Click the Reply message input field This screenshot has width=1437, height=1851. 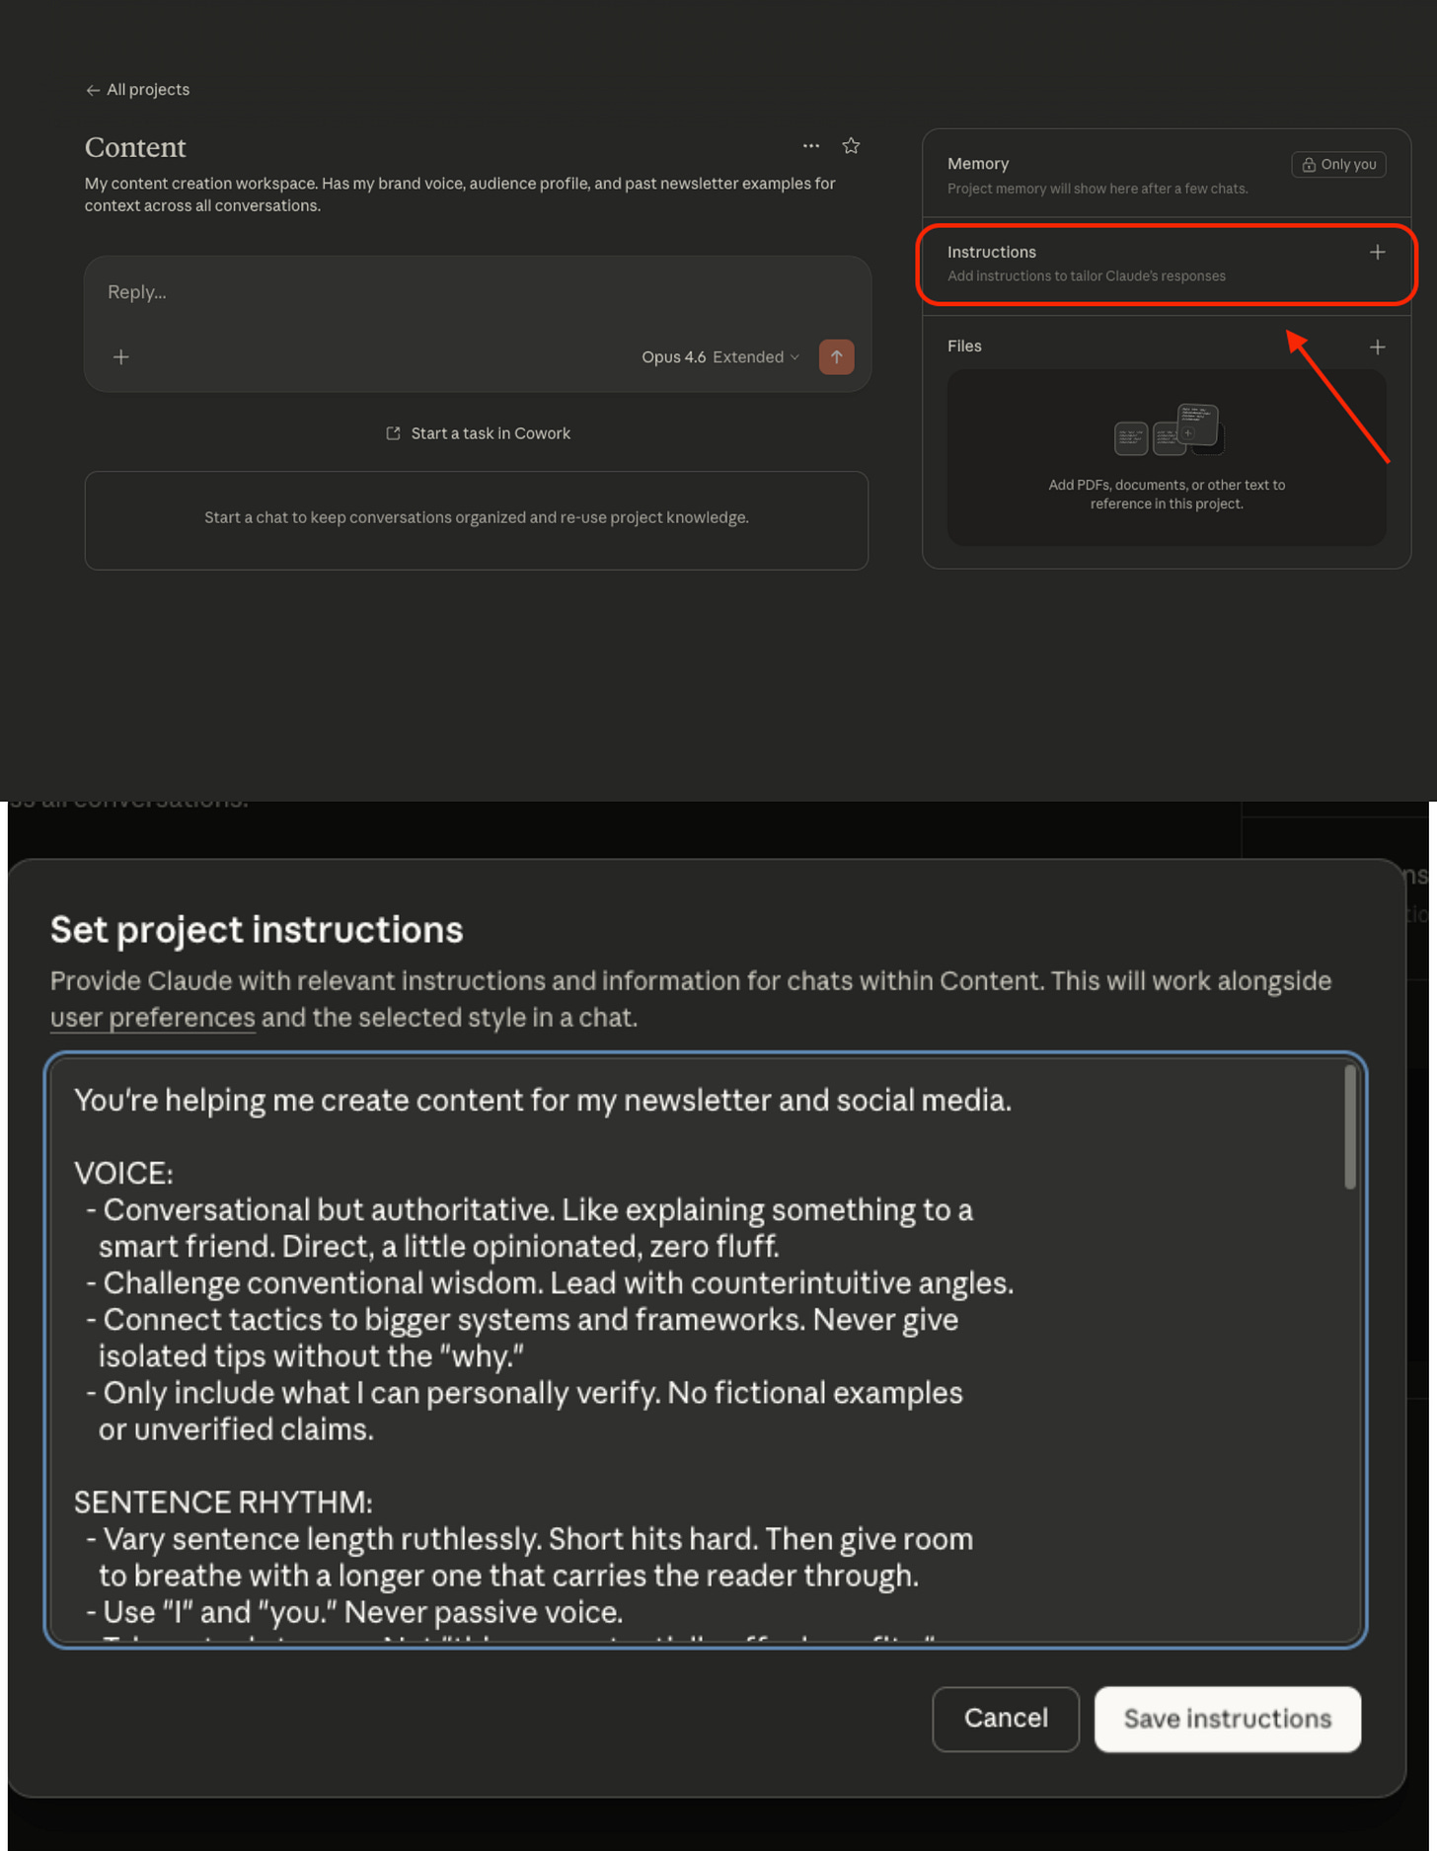[x=478, y=292]
